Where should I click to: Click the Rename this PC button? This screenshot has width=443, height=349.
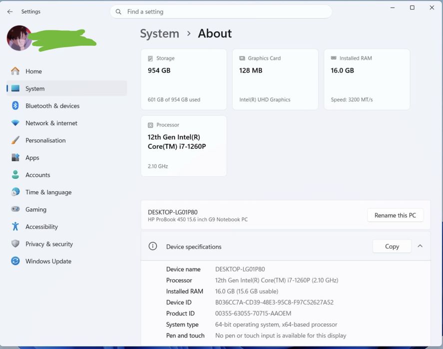395,215
